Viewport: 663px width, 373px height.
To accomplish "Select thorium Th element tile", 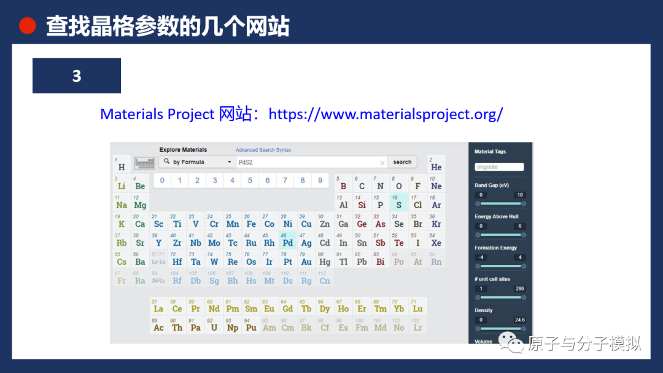I will point(177,324).
